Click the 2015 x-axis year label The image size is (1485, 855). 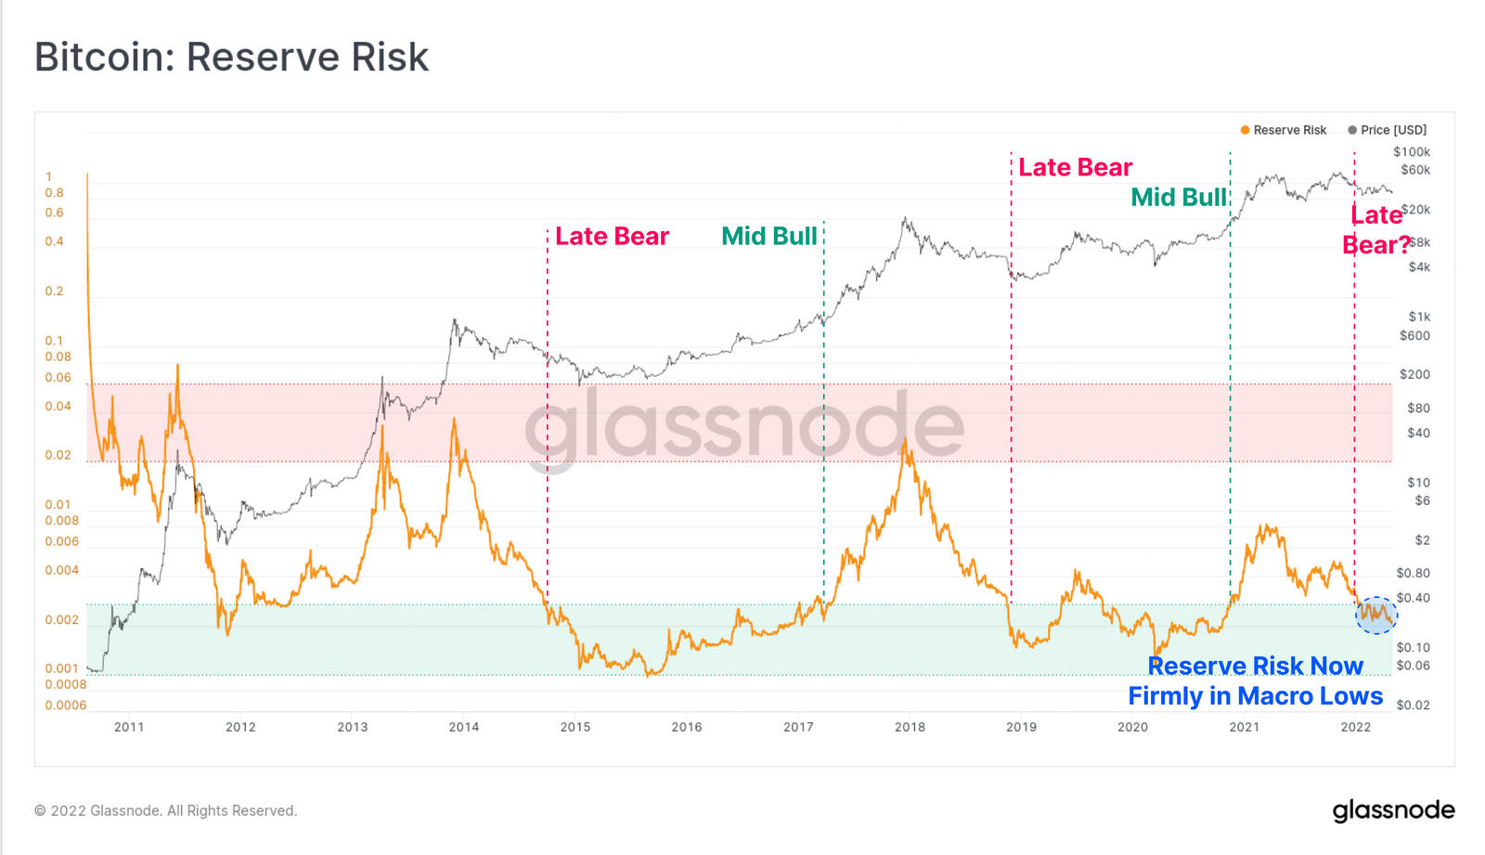(575, 727)
